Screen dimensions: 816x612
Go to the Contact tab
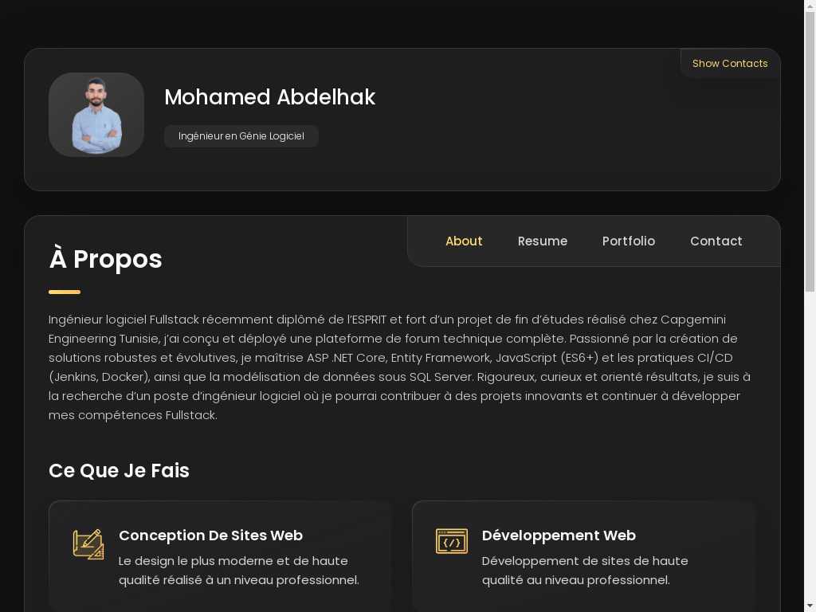pyautogui.click(x=716, y=241)
